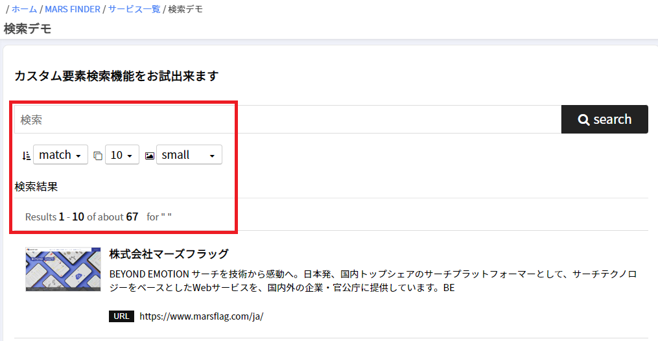The width and height of the screenshot is (658, 341).
Task: Open the 10 results-per-page dropdown
Action: coord(122,155)
